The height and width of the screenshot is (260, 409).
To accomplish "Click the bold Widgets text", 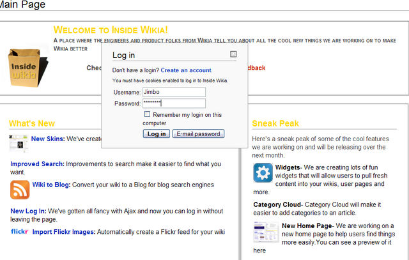I will pyautogui.click(x=288, y=167).
